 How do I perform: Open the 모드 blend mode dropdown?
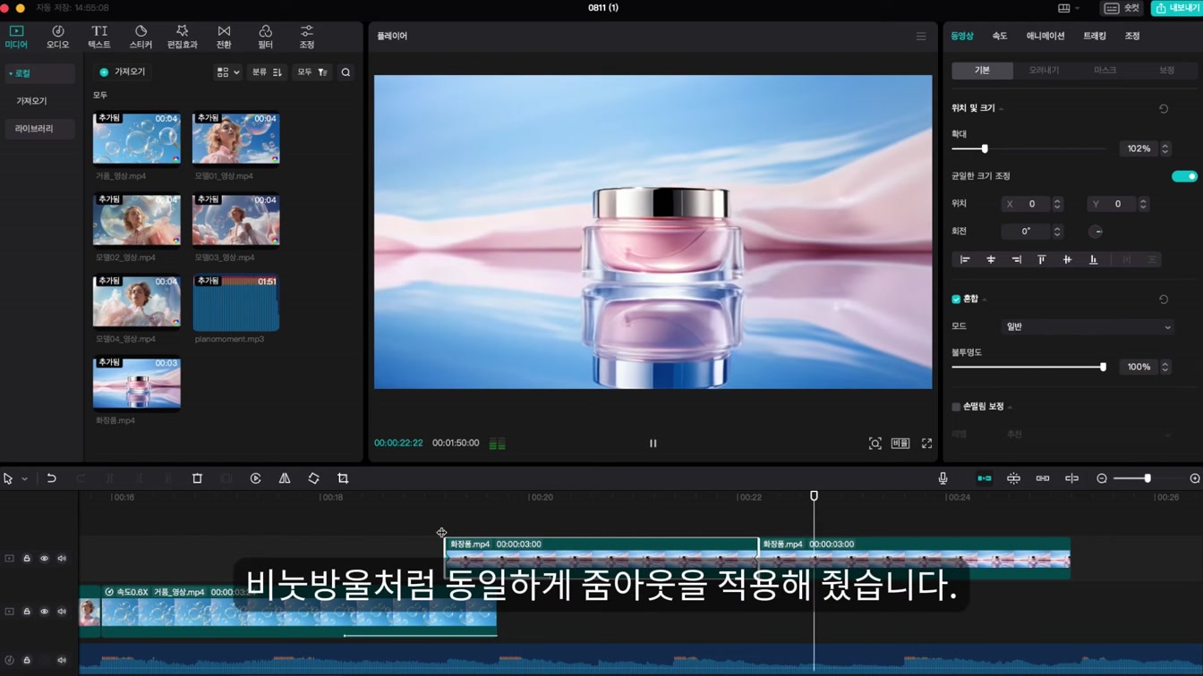click(1088, 326)
